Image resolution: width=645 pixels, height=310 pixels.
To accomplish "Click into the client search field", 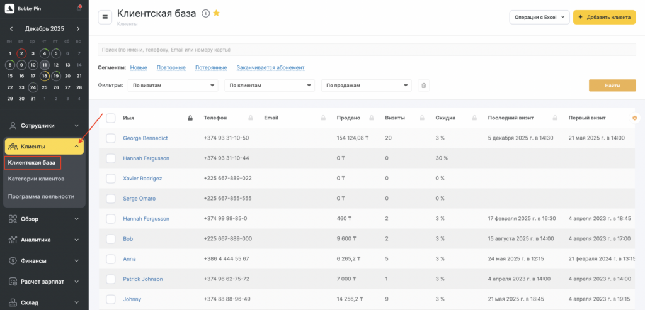I will coord(365,50).
